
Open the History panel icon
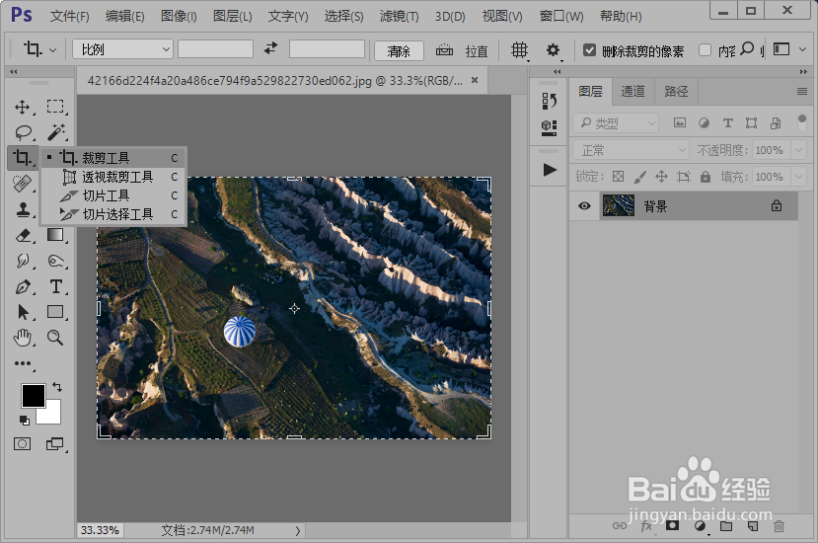click(x=549, y=101)
